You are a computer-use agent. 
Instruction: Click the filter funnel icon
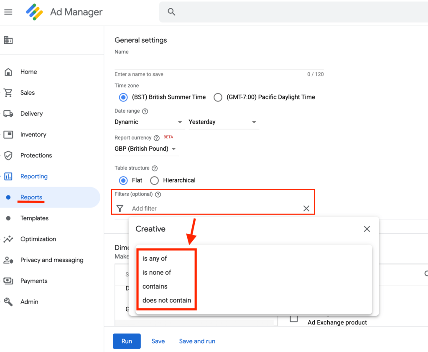(x=120, y=208)
